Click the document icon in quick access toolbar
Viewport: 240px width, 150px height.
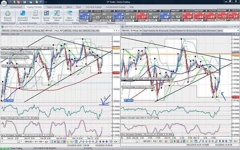(x=37, y=2)
